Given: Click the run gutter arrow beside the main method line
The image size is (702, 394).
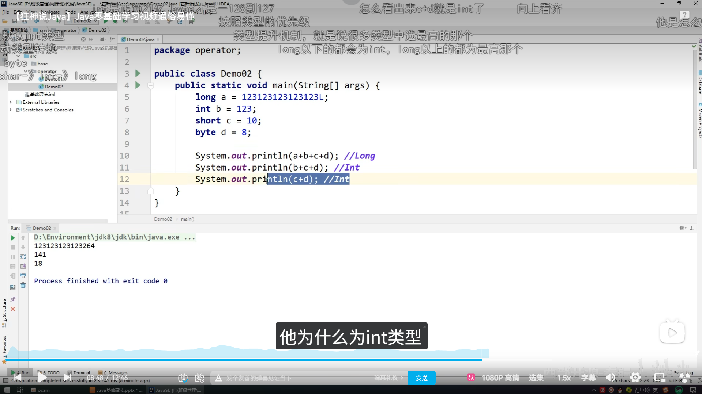Looking at the screenshot, I should pos(138,85).
